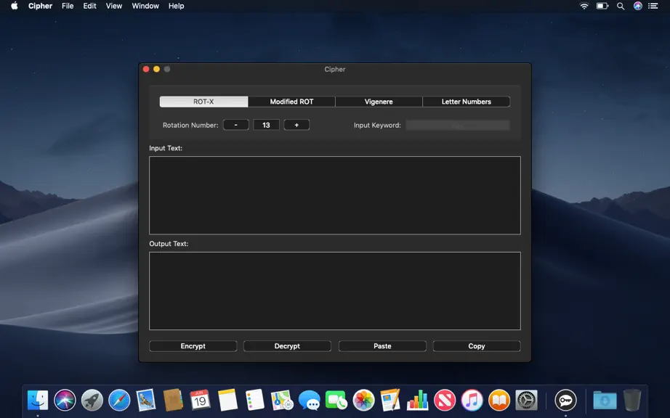
Task: Open the Cipher key app in Dock
Action: point(565,401)
